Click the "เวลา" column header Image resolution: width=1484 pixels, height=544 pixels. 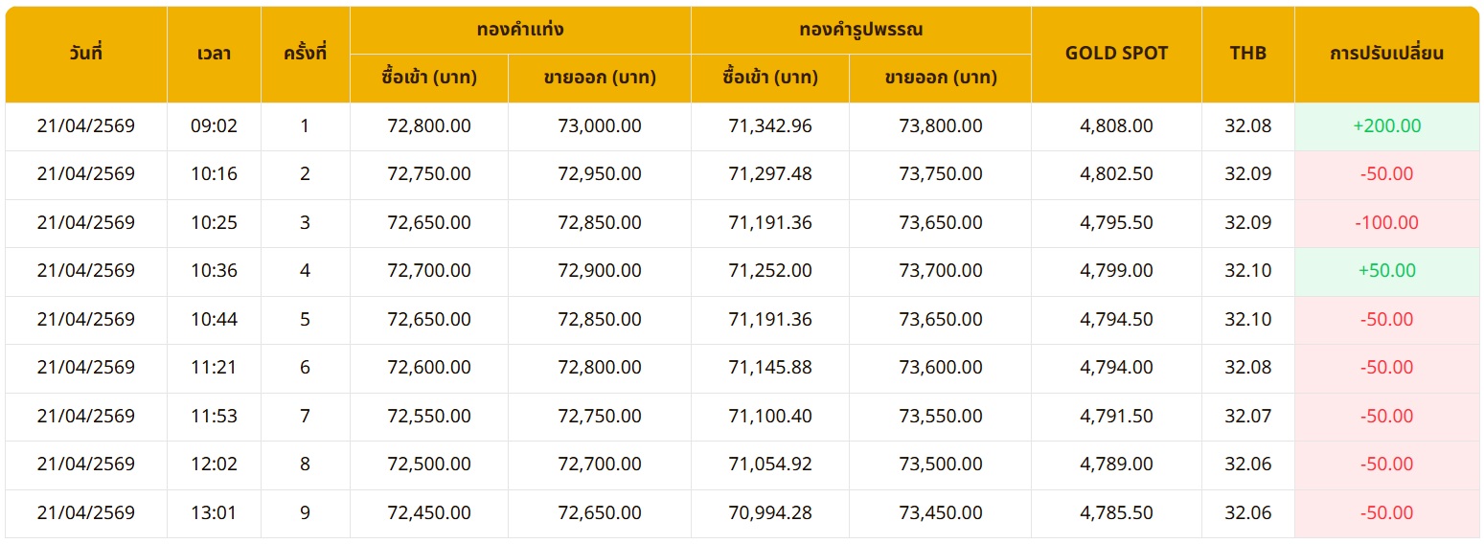(214, 54)
